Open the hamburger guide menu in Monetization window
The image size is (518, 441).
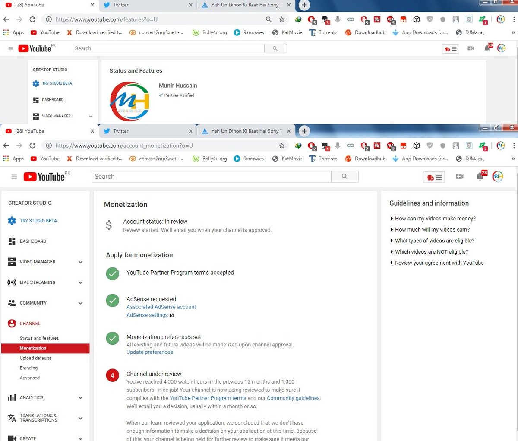pyautogui.click(x=14, y=177)
